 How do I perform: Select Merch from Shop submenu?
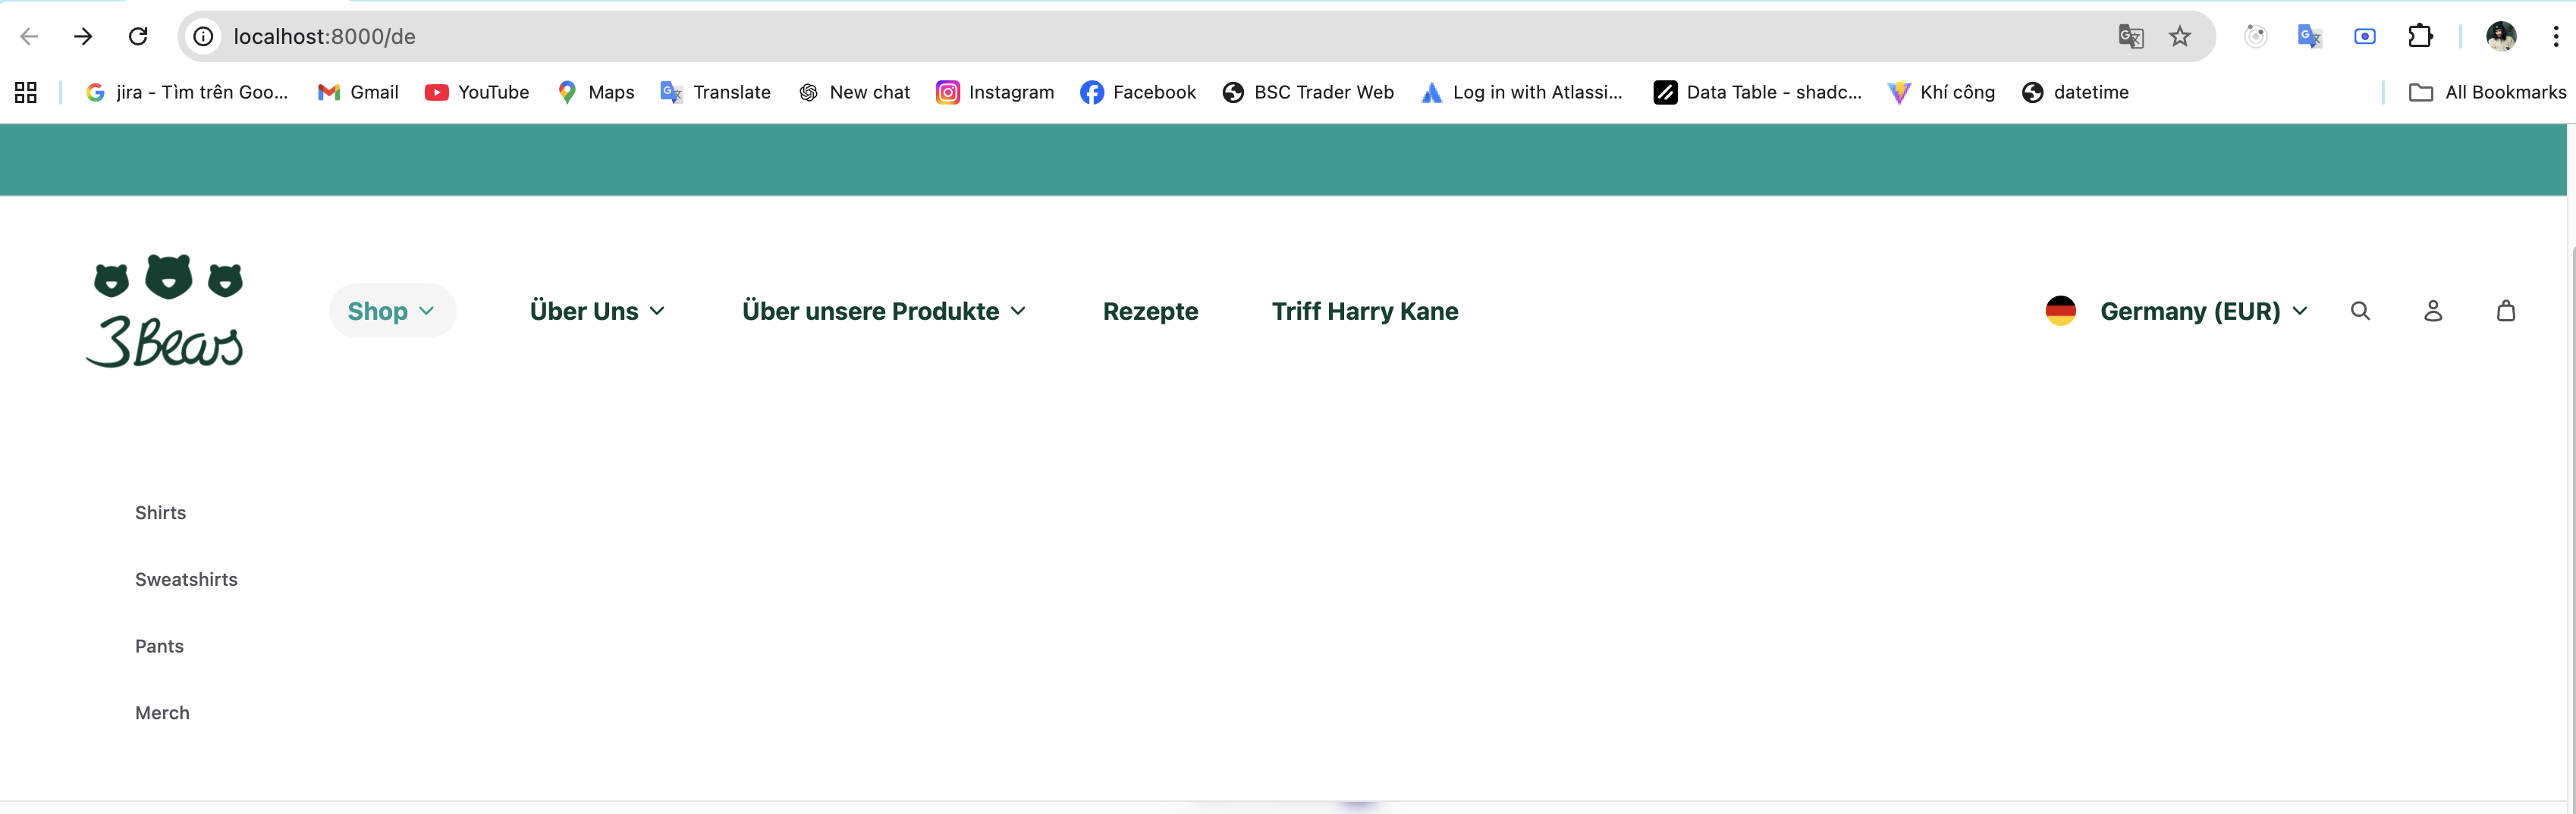pyautogui.click(x=162, y=713)
